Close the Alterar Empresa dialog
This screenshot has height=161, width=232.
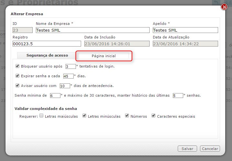224,7
